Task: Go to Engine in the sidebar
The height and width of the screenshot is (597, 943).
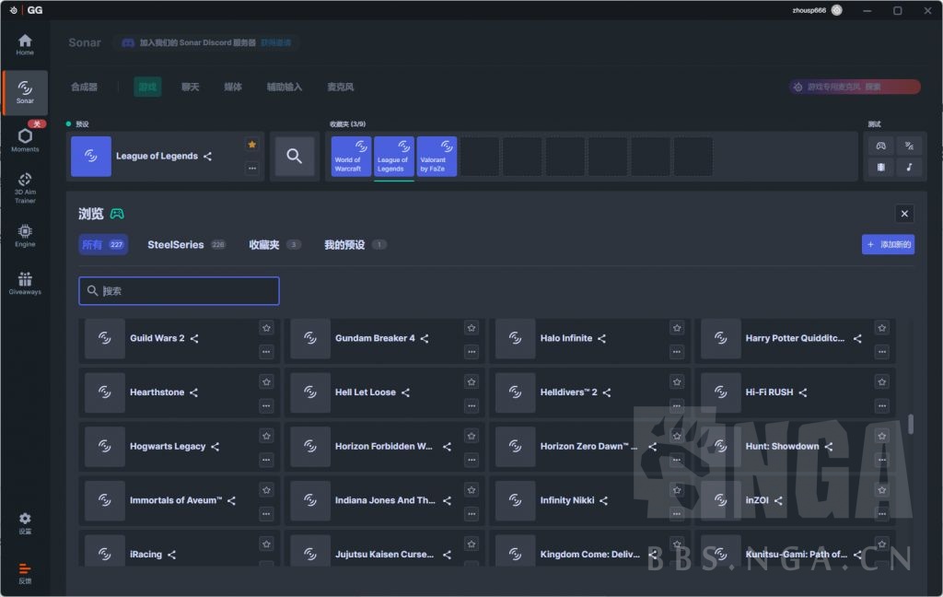Action: (x=25, y=235)
